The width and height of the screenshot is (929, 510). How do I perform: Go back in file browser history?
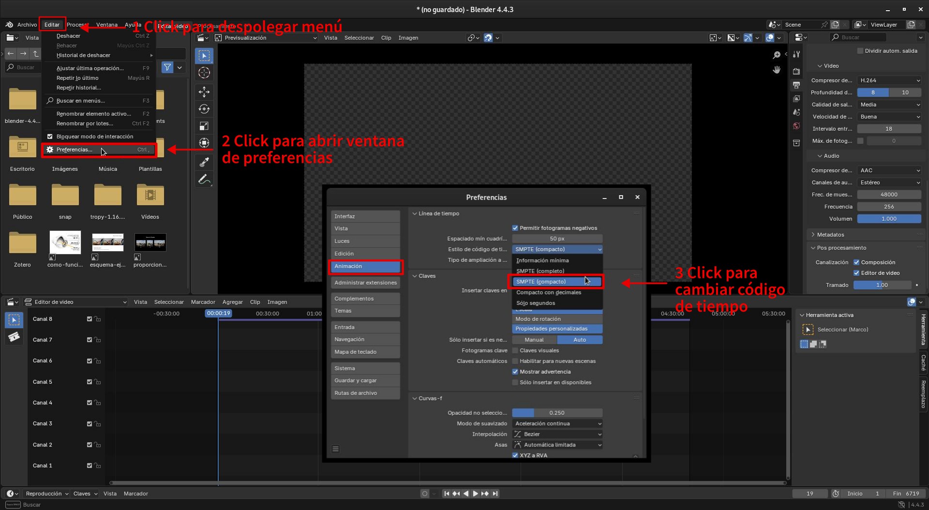point(11,54)
